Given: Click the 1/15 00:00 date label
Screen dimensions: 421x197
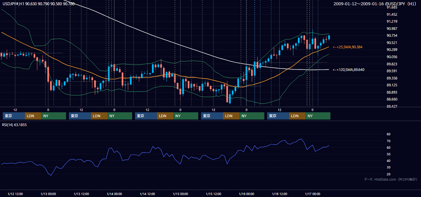Looking at the screenshot, I should coord(181,194).
